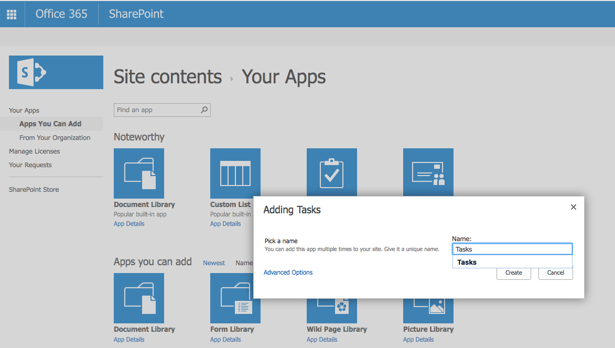Screen dimensions: 615x348
Task: Click the Contacts app tile icon
Action: (x=428, y=172)
